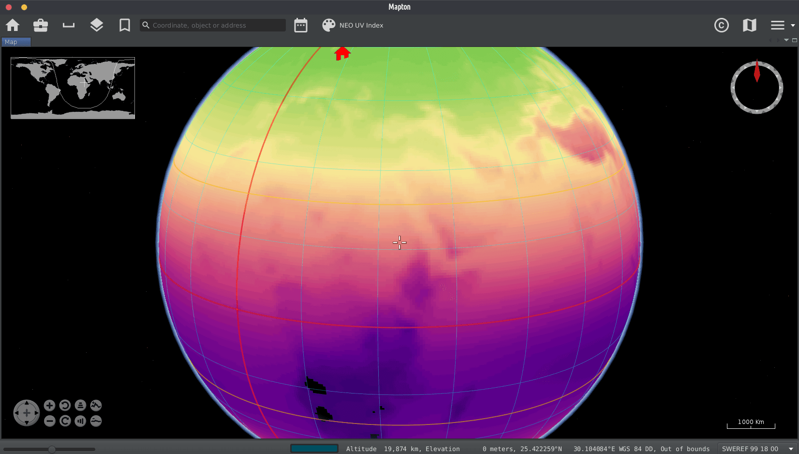Open the toolbox briefcase icon
The height and width of the screenshot is (454, 799).
coord(41,25)
